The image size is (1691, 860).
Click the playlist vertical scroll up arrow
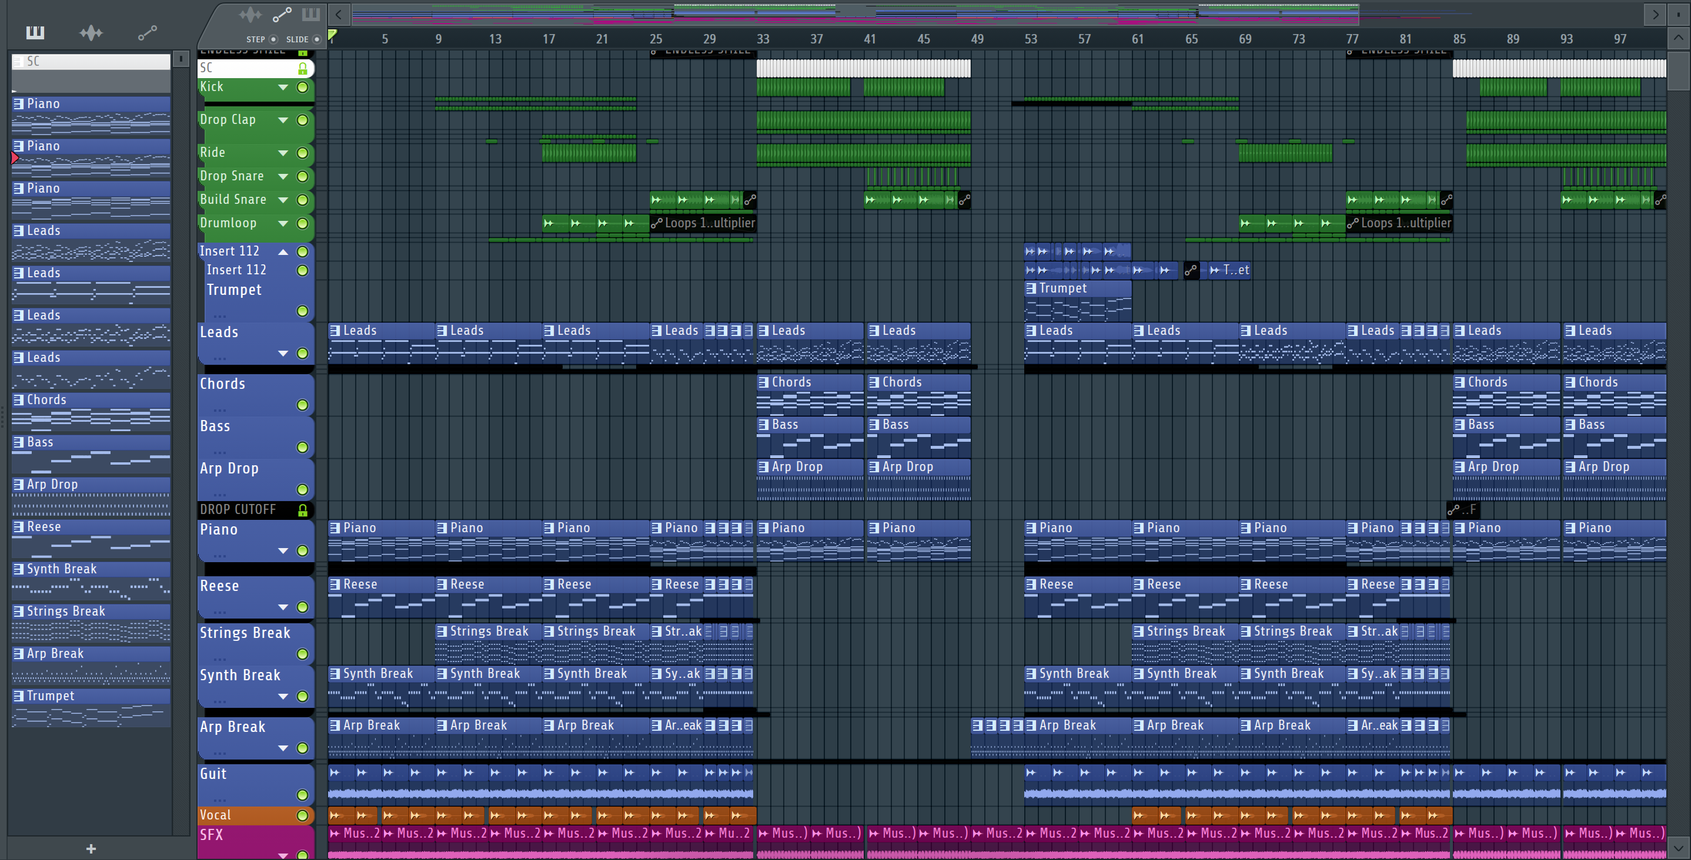[x=1679, y=38]
